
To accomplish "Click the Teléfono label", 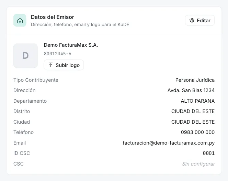I will (23, 132).
